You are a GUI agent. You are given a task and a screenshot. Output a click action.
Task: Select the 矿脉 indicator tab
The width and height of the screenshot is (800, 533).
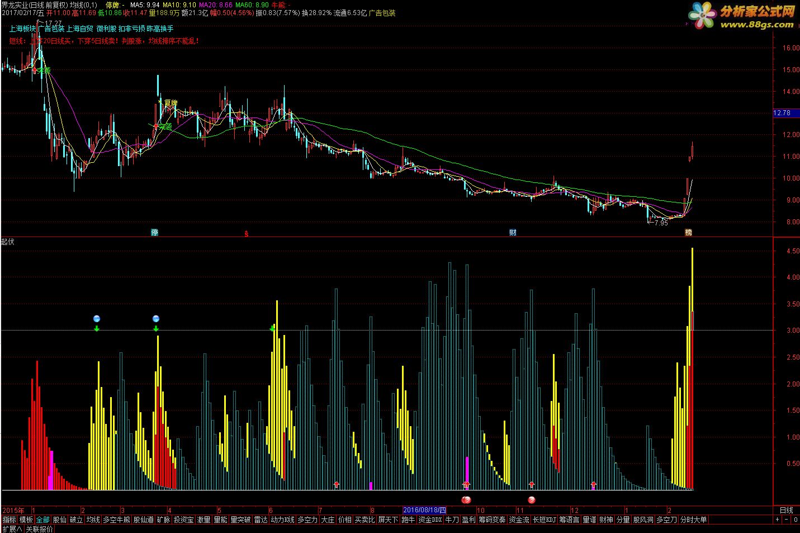(x=163, y=520)
